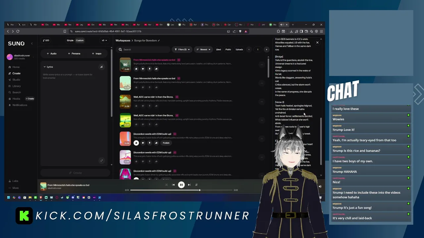Toggle like on first Accordion swells song

coord(136,143)
